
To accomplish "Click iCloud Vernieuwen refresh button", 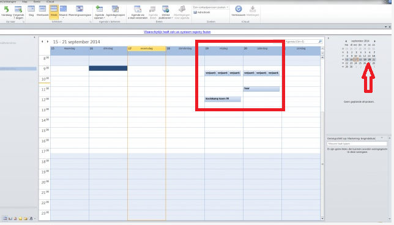I will pyautogui.click(x=238, y=11).
